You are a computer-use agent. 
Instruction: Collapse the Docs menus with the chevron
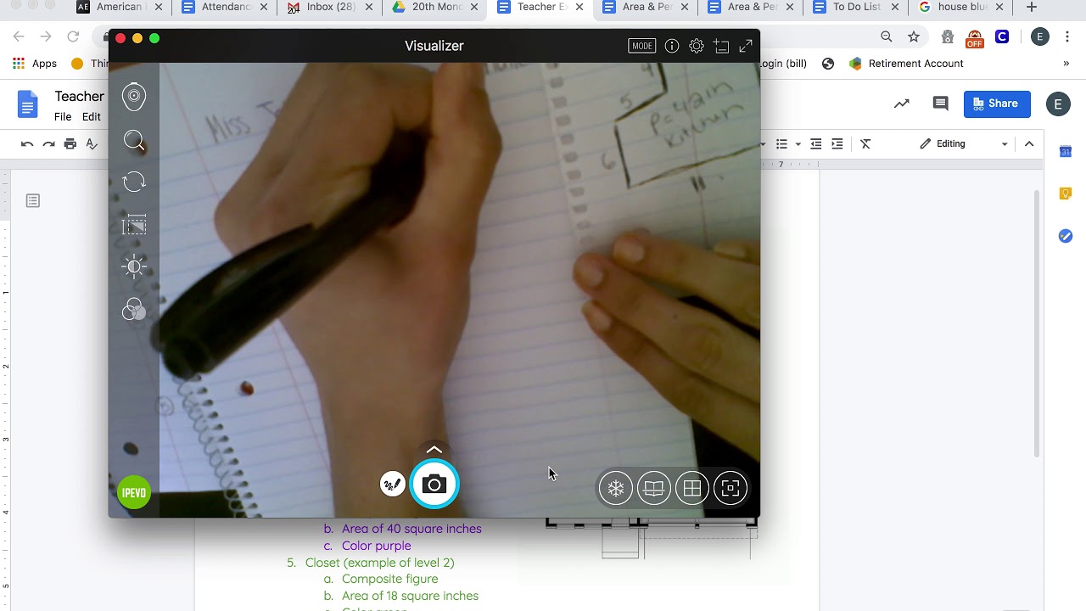(1029, 144)
